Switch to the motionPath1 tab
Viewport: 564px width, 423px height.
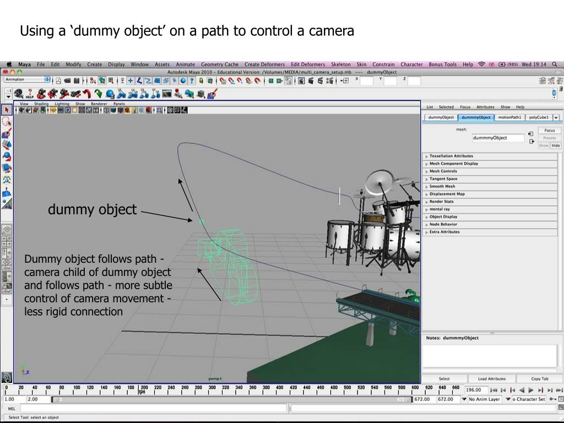tap(509, 118)
